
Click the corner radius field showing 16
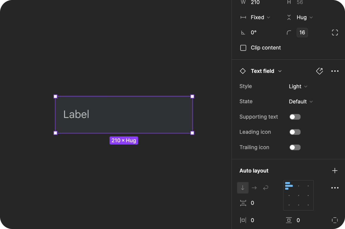click(x=302, y=32)
